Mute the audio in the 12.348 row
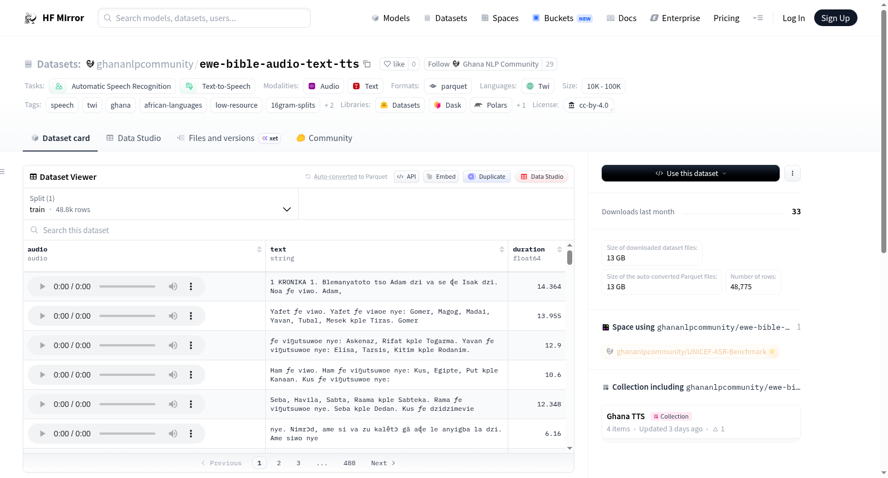 (x=173, y=404)
